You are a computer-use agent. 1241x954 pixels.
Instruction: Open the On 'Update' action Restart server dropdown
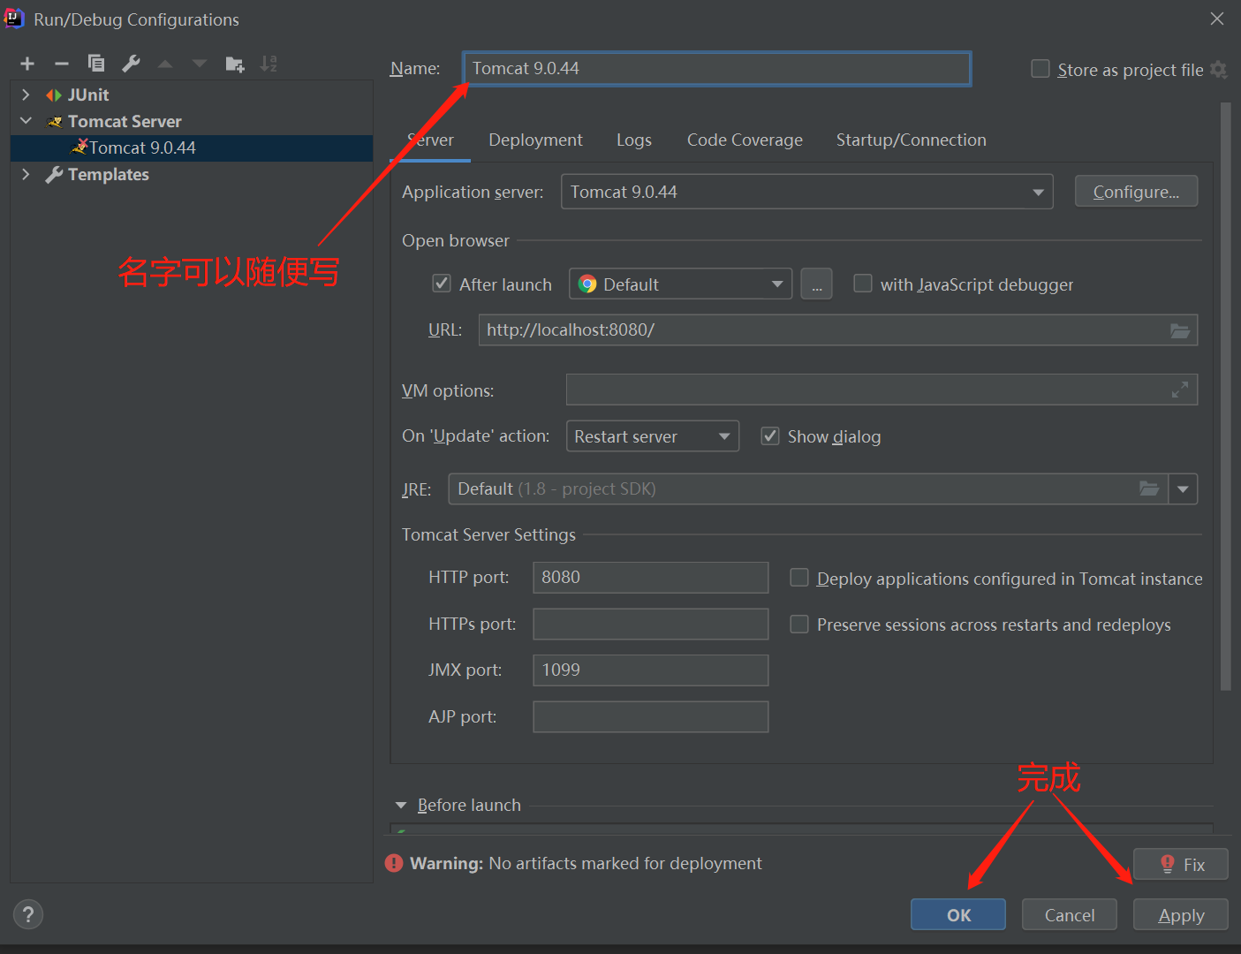652,436
